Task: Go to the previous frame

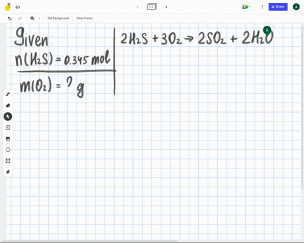Action: pyautogui.click(x=137, y=7)
